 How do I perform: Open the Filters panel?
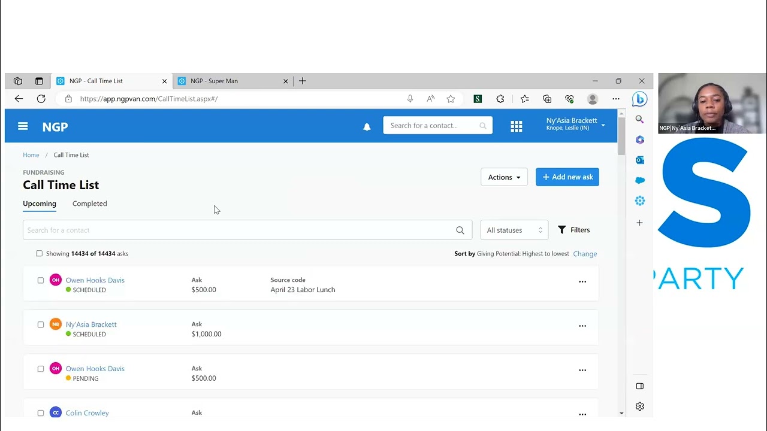tap(573, 230)
